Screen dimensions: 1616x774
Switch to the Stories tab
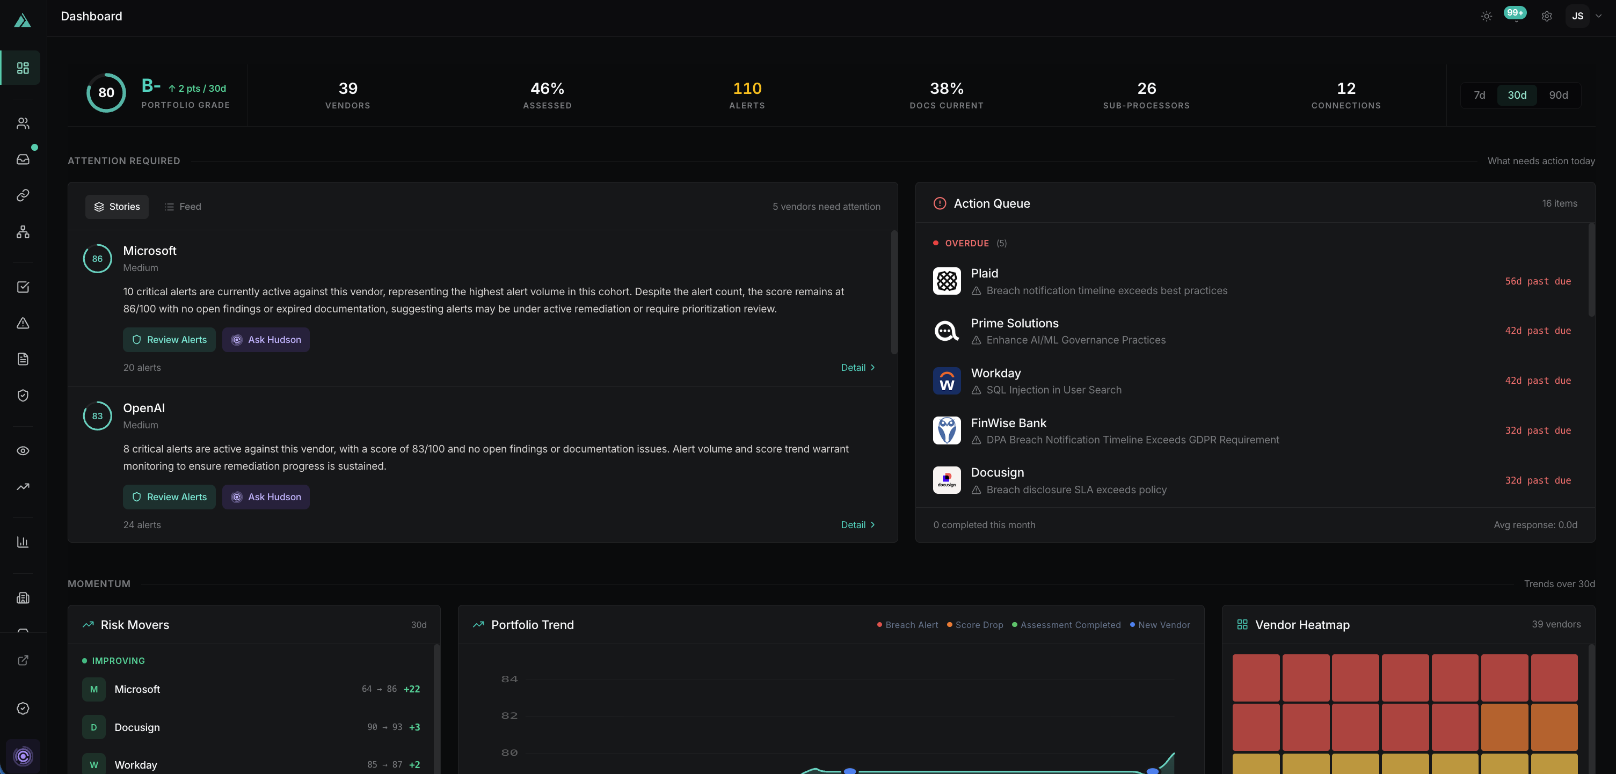117,207
